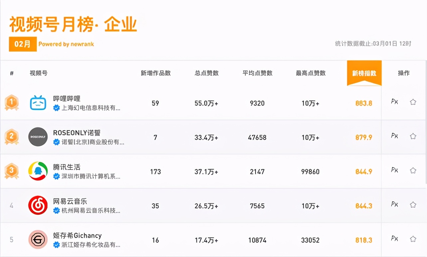Image resolution: width=427 pixels, height=257 pixels.
Task: Click the 平均点赞数 column header
Action: (257, 73)
